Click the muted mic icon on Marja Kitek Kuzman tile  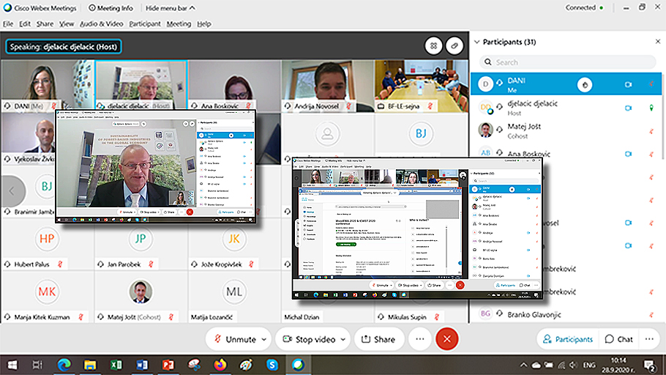(81, 316)
